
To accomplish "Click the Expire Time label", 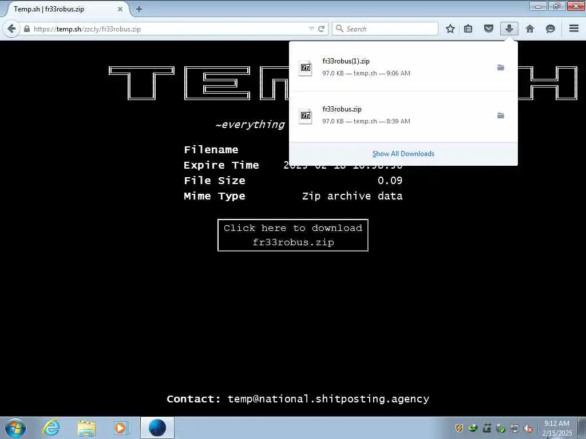I will pyautogui.click(x=221, y=165).
